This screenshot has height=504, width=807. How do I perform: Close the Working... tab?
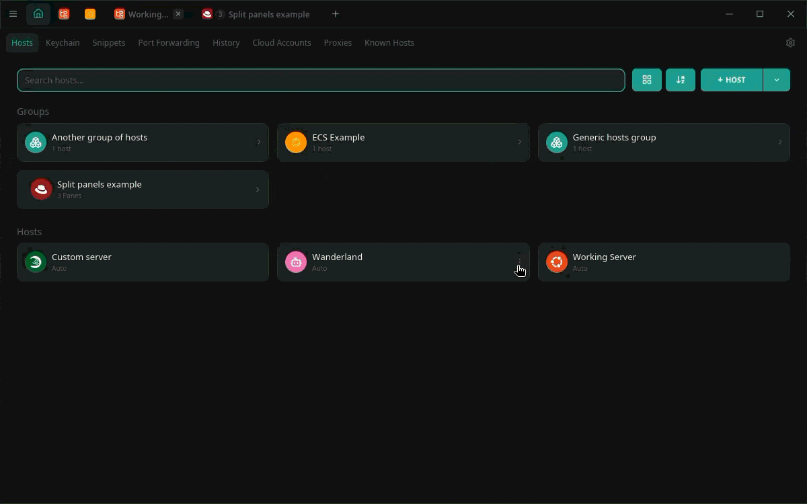[178, 13]
